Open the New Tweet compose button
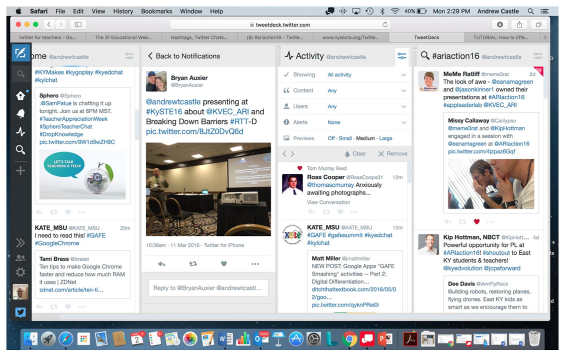Viewport: 563px width, 355px height. [x=20, y=53]
